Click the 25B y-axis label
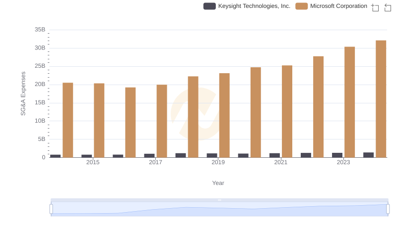Viewport: 397px width, 228px height. (x=40, y=66)
